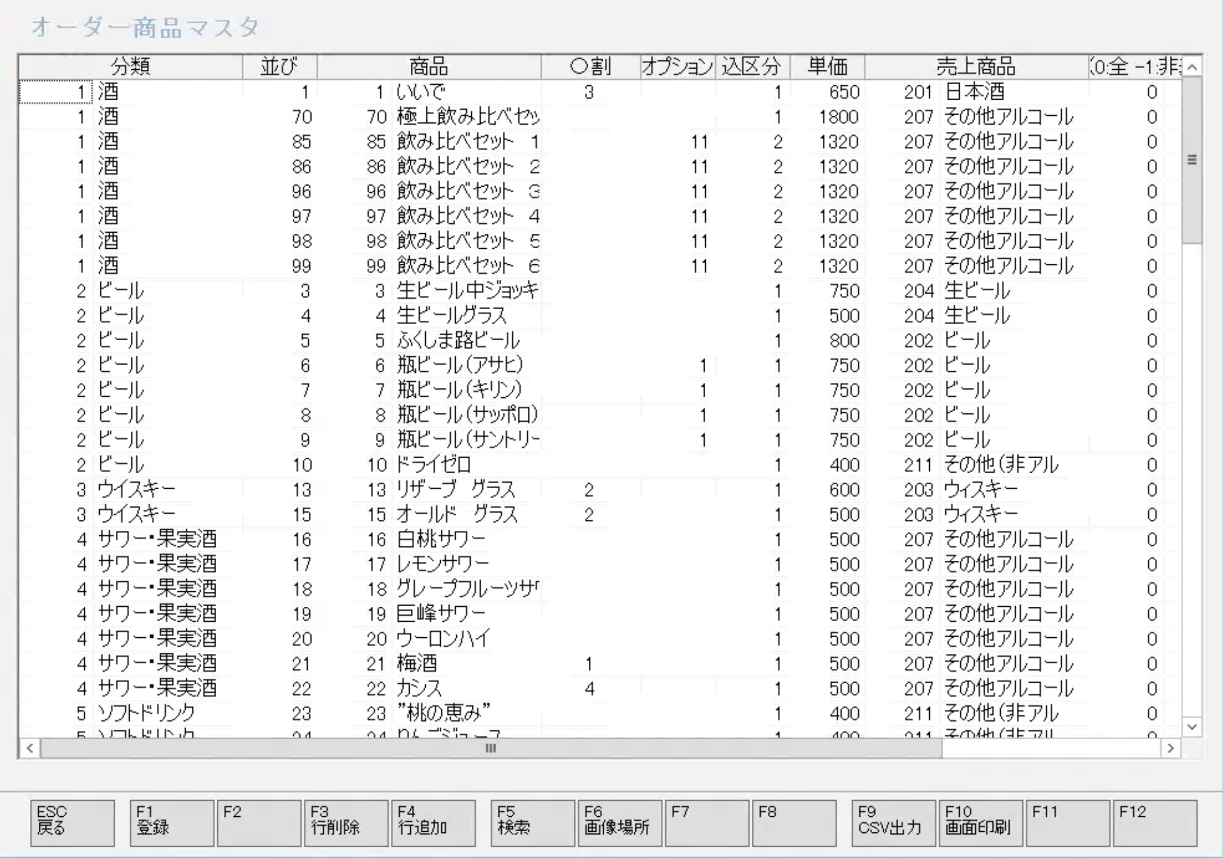Click the horizontal scrollbar left arrow

click(29, 748)
